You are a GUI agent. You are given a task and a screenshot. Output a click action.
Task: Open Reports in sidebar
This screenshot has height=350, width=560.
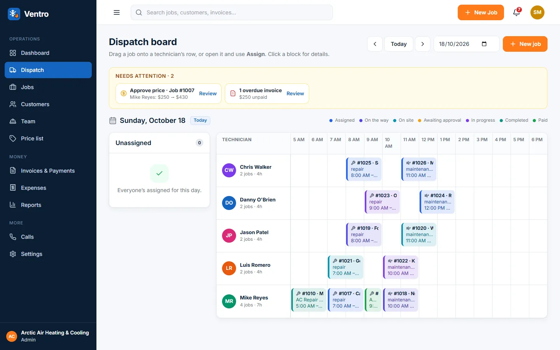coord(48,205)
